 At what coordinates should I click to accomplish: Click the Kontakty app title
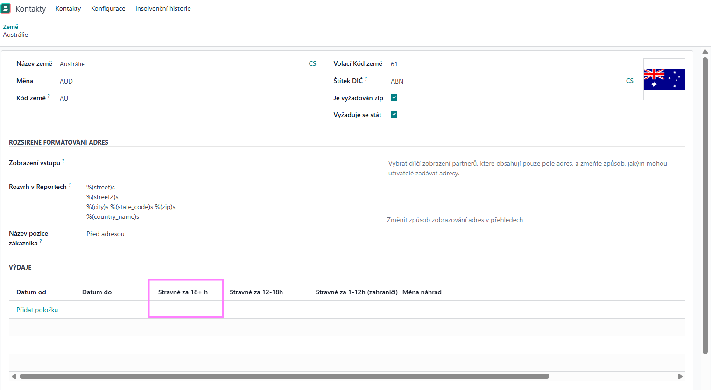pyautogui.click(x=30, y=9)
